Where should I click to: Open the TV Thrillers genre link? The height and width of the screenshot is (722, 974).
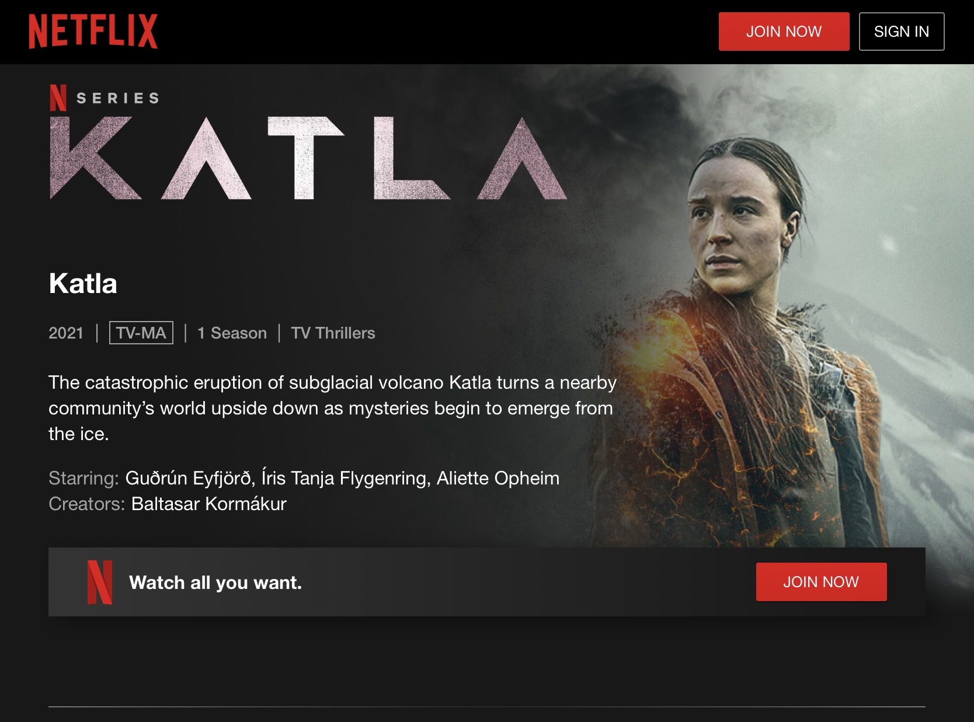(333, 333)
